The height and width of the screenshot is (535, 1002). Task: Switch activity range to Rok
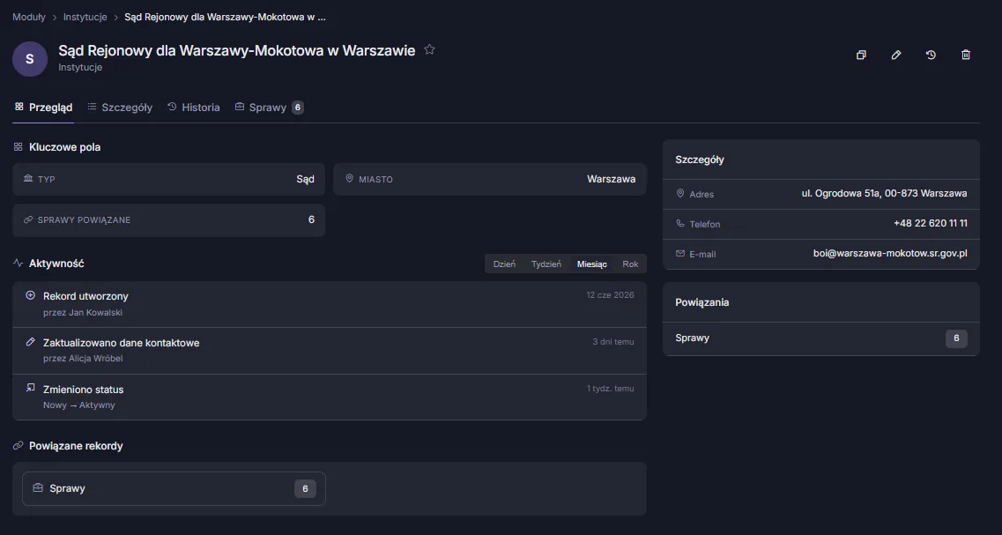630,264
